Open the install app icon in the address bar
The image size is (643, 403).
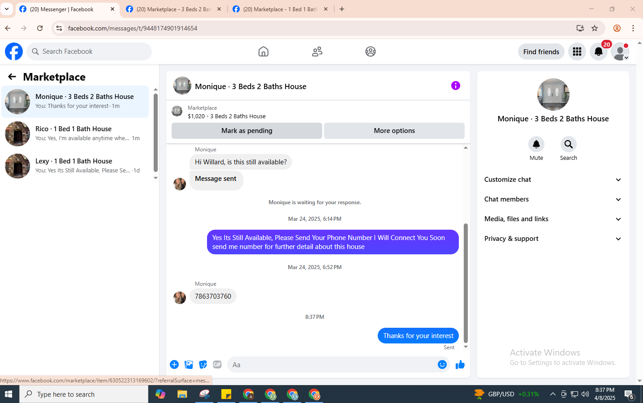(580, 28)
